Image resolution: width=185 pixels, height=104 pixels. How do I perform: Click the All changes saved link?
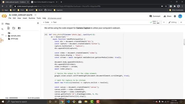click(55, 18)
